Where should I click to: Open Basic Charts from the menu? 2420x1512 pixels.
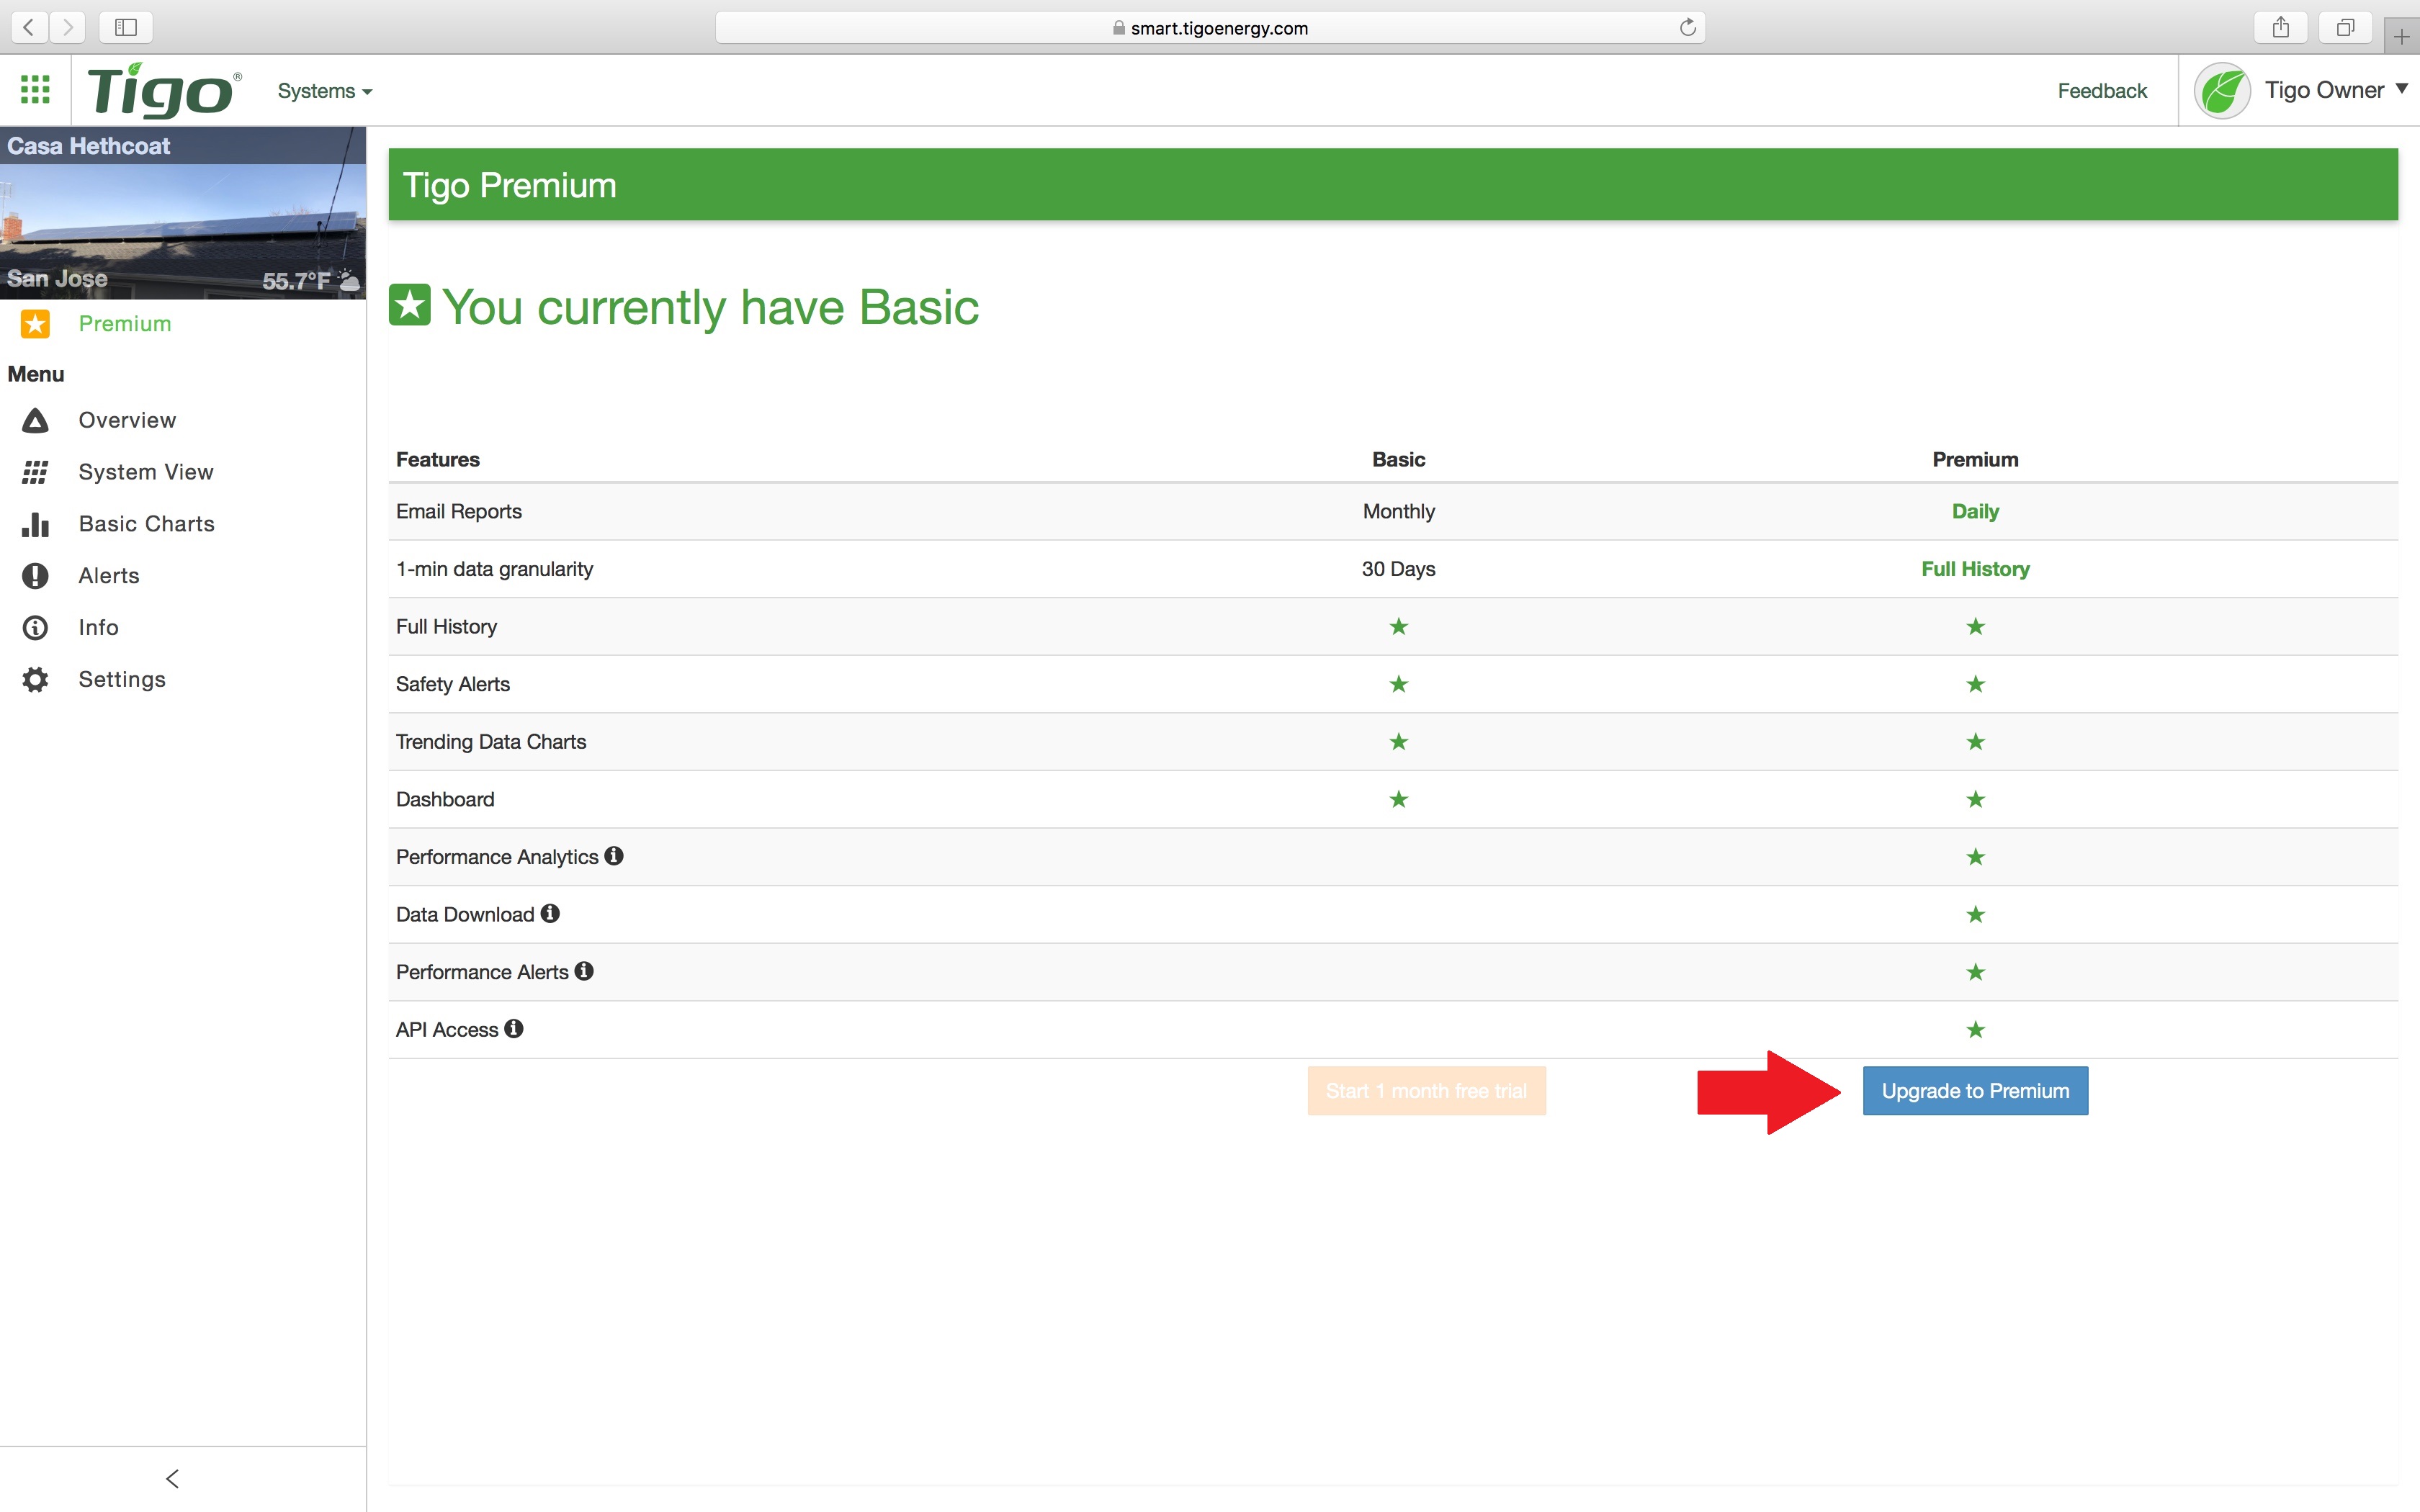coord(147,524)
